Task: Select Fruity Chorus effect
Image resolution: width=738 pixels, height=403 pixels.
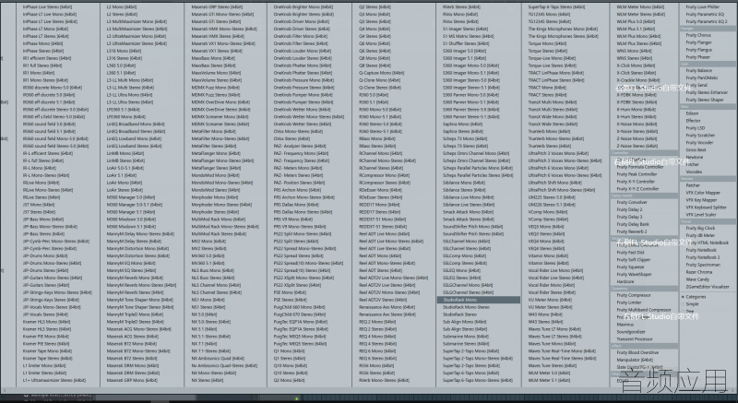Action: [x=698, y=35]
